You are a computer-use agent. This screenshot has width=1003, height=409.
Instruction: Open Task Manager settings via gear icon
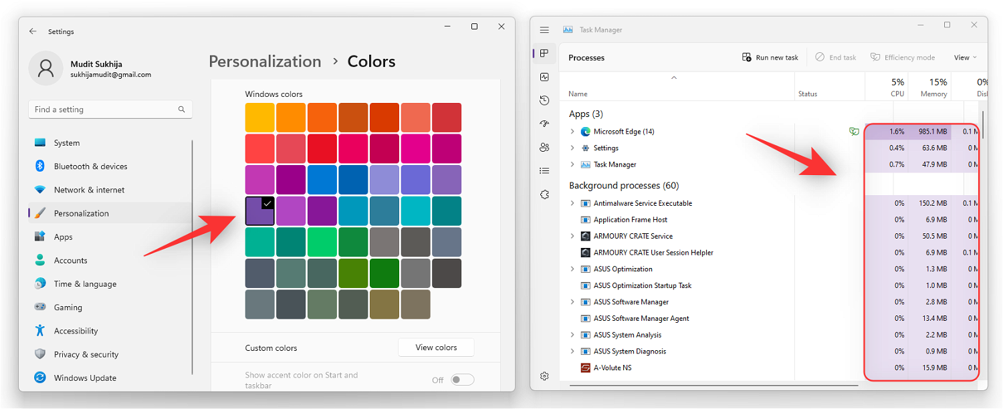click(544, 376)
